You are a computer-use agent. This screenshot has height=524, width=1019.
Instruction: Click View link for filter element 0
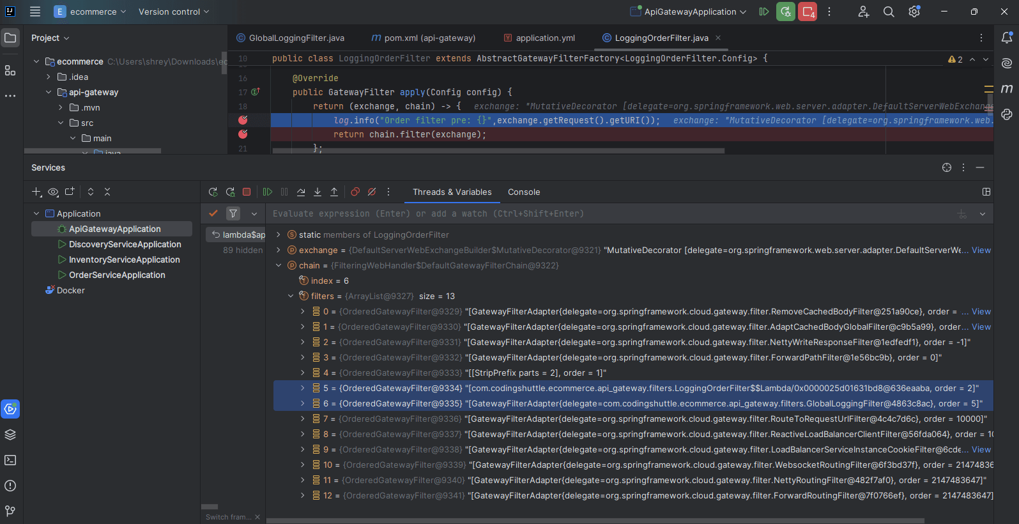981,311
